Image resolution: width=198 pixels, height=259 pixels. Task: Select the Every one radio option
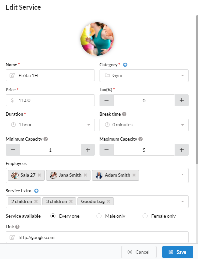[x=53, y=216]
